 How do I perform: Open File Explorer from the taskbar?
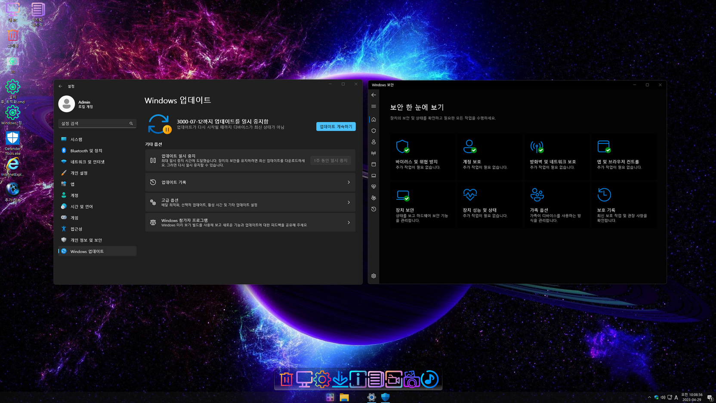pos(344,397)
